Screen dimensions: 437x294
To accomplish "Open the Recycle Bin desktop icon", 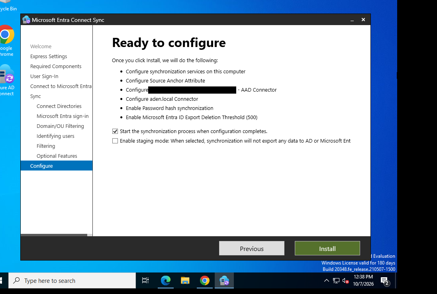I will (x=7, y=6).
